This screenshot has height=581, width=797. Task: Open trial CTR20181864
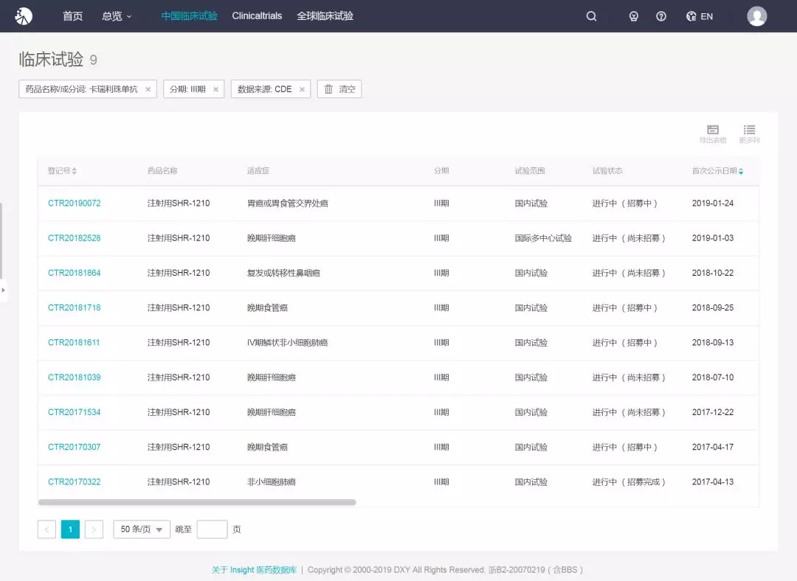click(75, 273)
